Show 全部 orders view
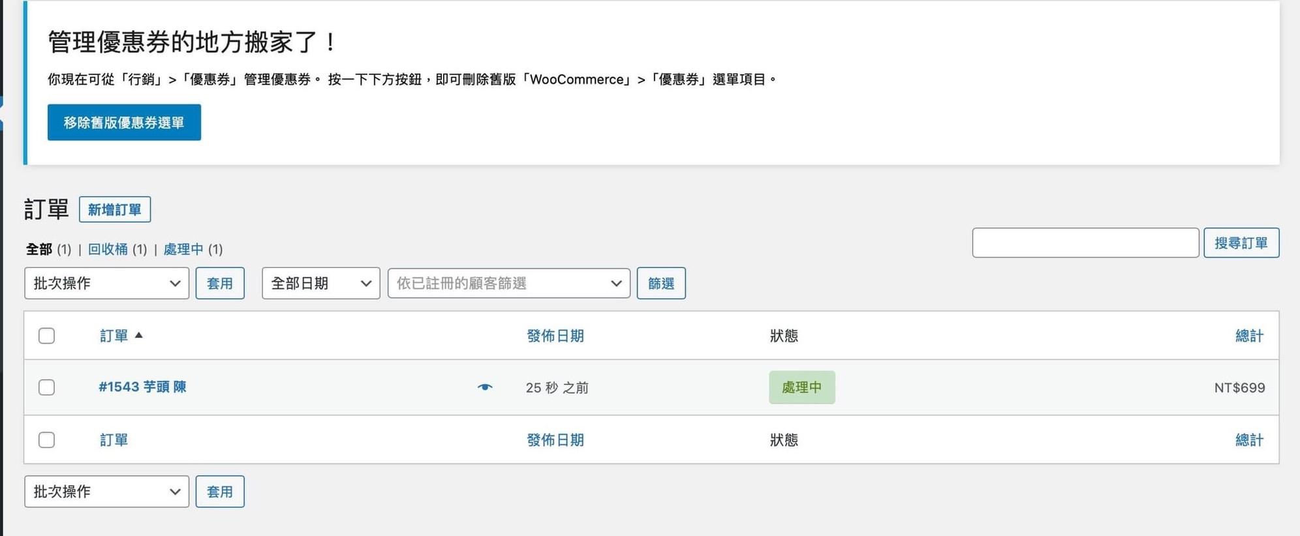Screen dimensions: 1300x536 click(x=39, y=249)
